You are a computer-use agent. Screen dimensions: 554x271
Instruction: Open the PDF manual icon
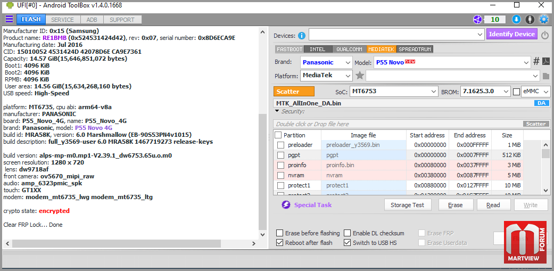546,62
